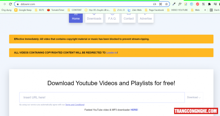Open the Z A L O bookmark folder
This screenshot has height=116, width=220.
click(119, 10)
